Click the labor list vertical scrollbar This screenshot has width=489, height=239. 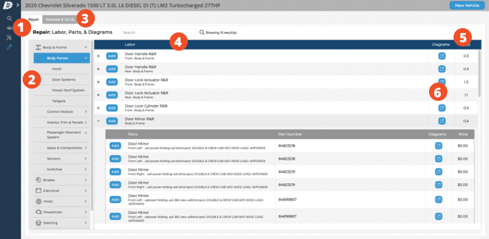pyautogui.click(x=480, y=73)
